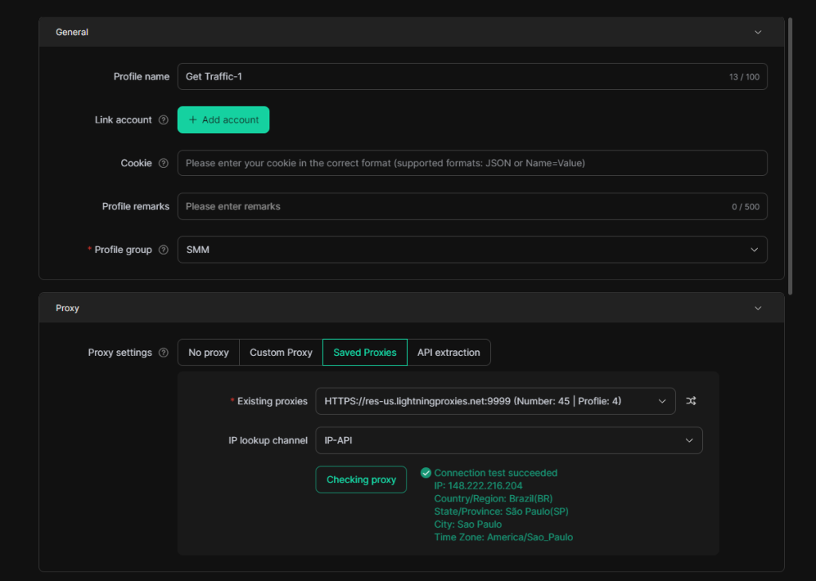Expand the Existing proxies dropdown
The height and width of the screenshot is (581, 816).
pos(495,401)
